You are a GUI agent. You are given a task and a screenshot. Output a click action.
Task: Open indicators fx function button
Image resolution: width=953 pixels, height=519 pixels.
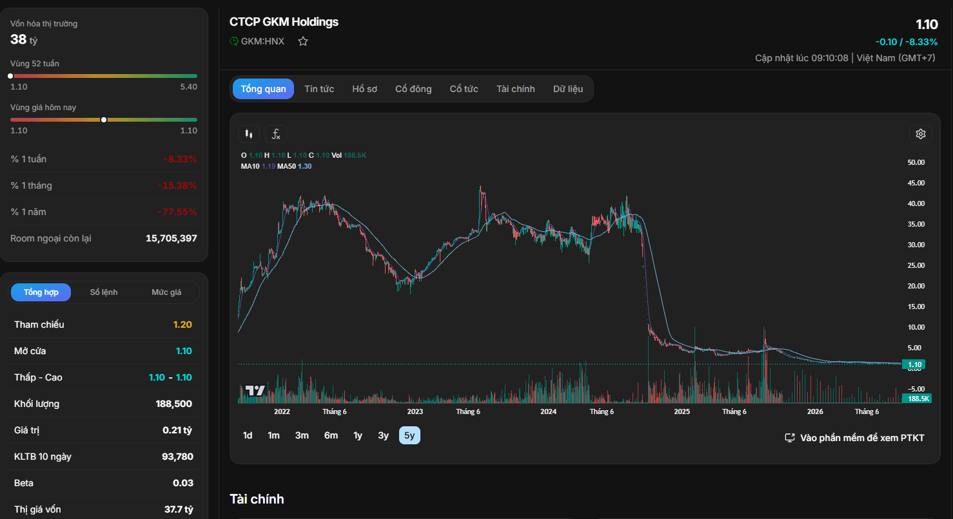pyautogui.click(x=276, y=134)
